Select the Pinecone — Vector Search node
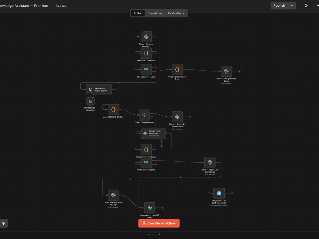 tap(99, 90)
